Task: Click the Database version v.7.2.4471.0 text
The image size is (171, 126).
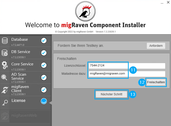Action: 18,45
